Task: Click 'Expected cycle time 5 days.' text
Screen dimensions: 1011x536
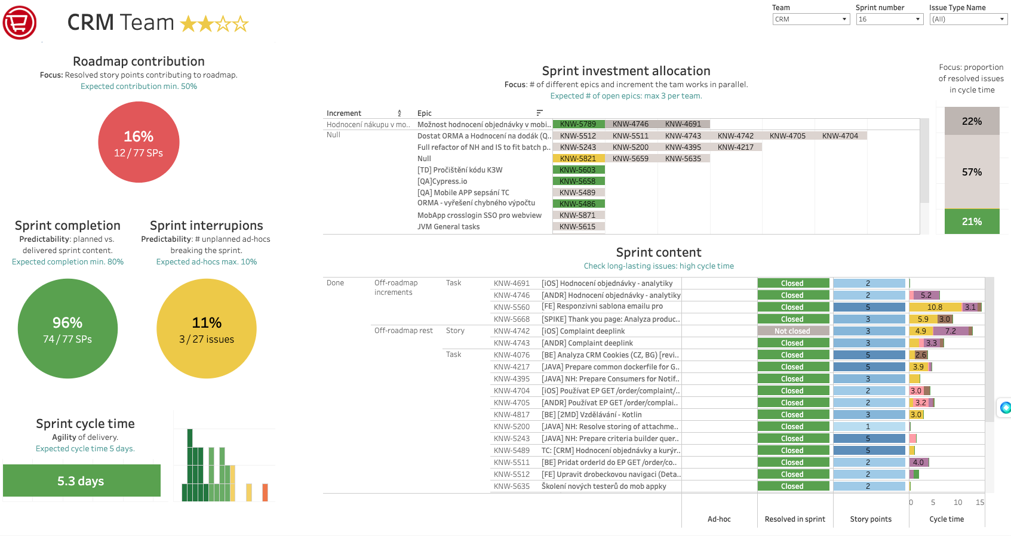Action: click(x=85, y=449)
